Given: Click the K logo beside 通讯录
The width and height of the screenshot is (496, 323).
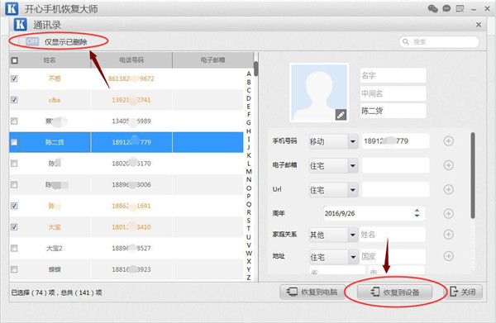Looking at the screenshot, I should click(20, 24).
